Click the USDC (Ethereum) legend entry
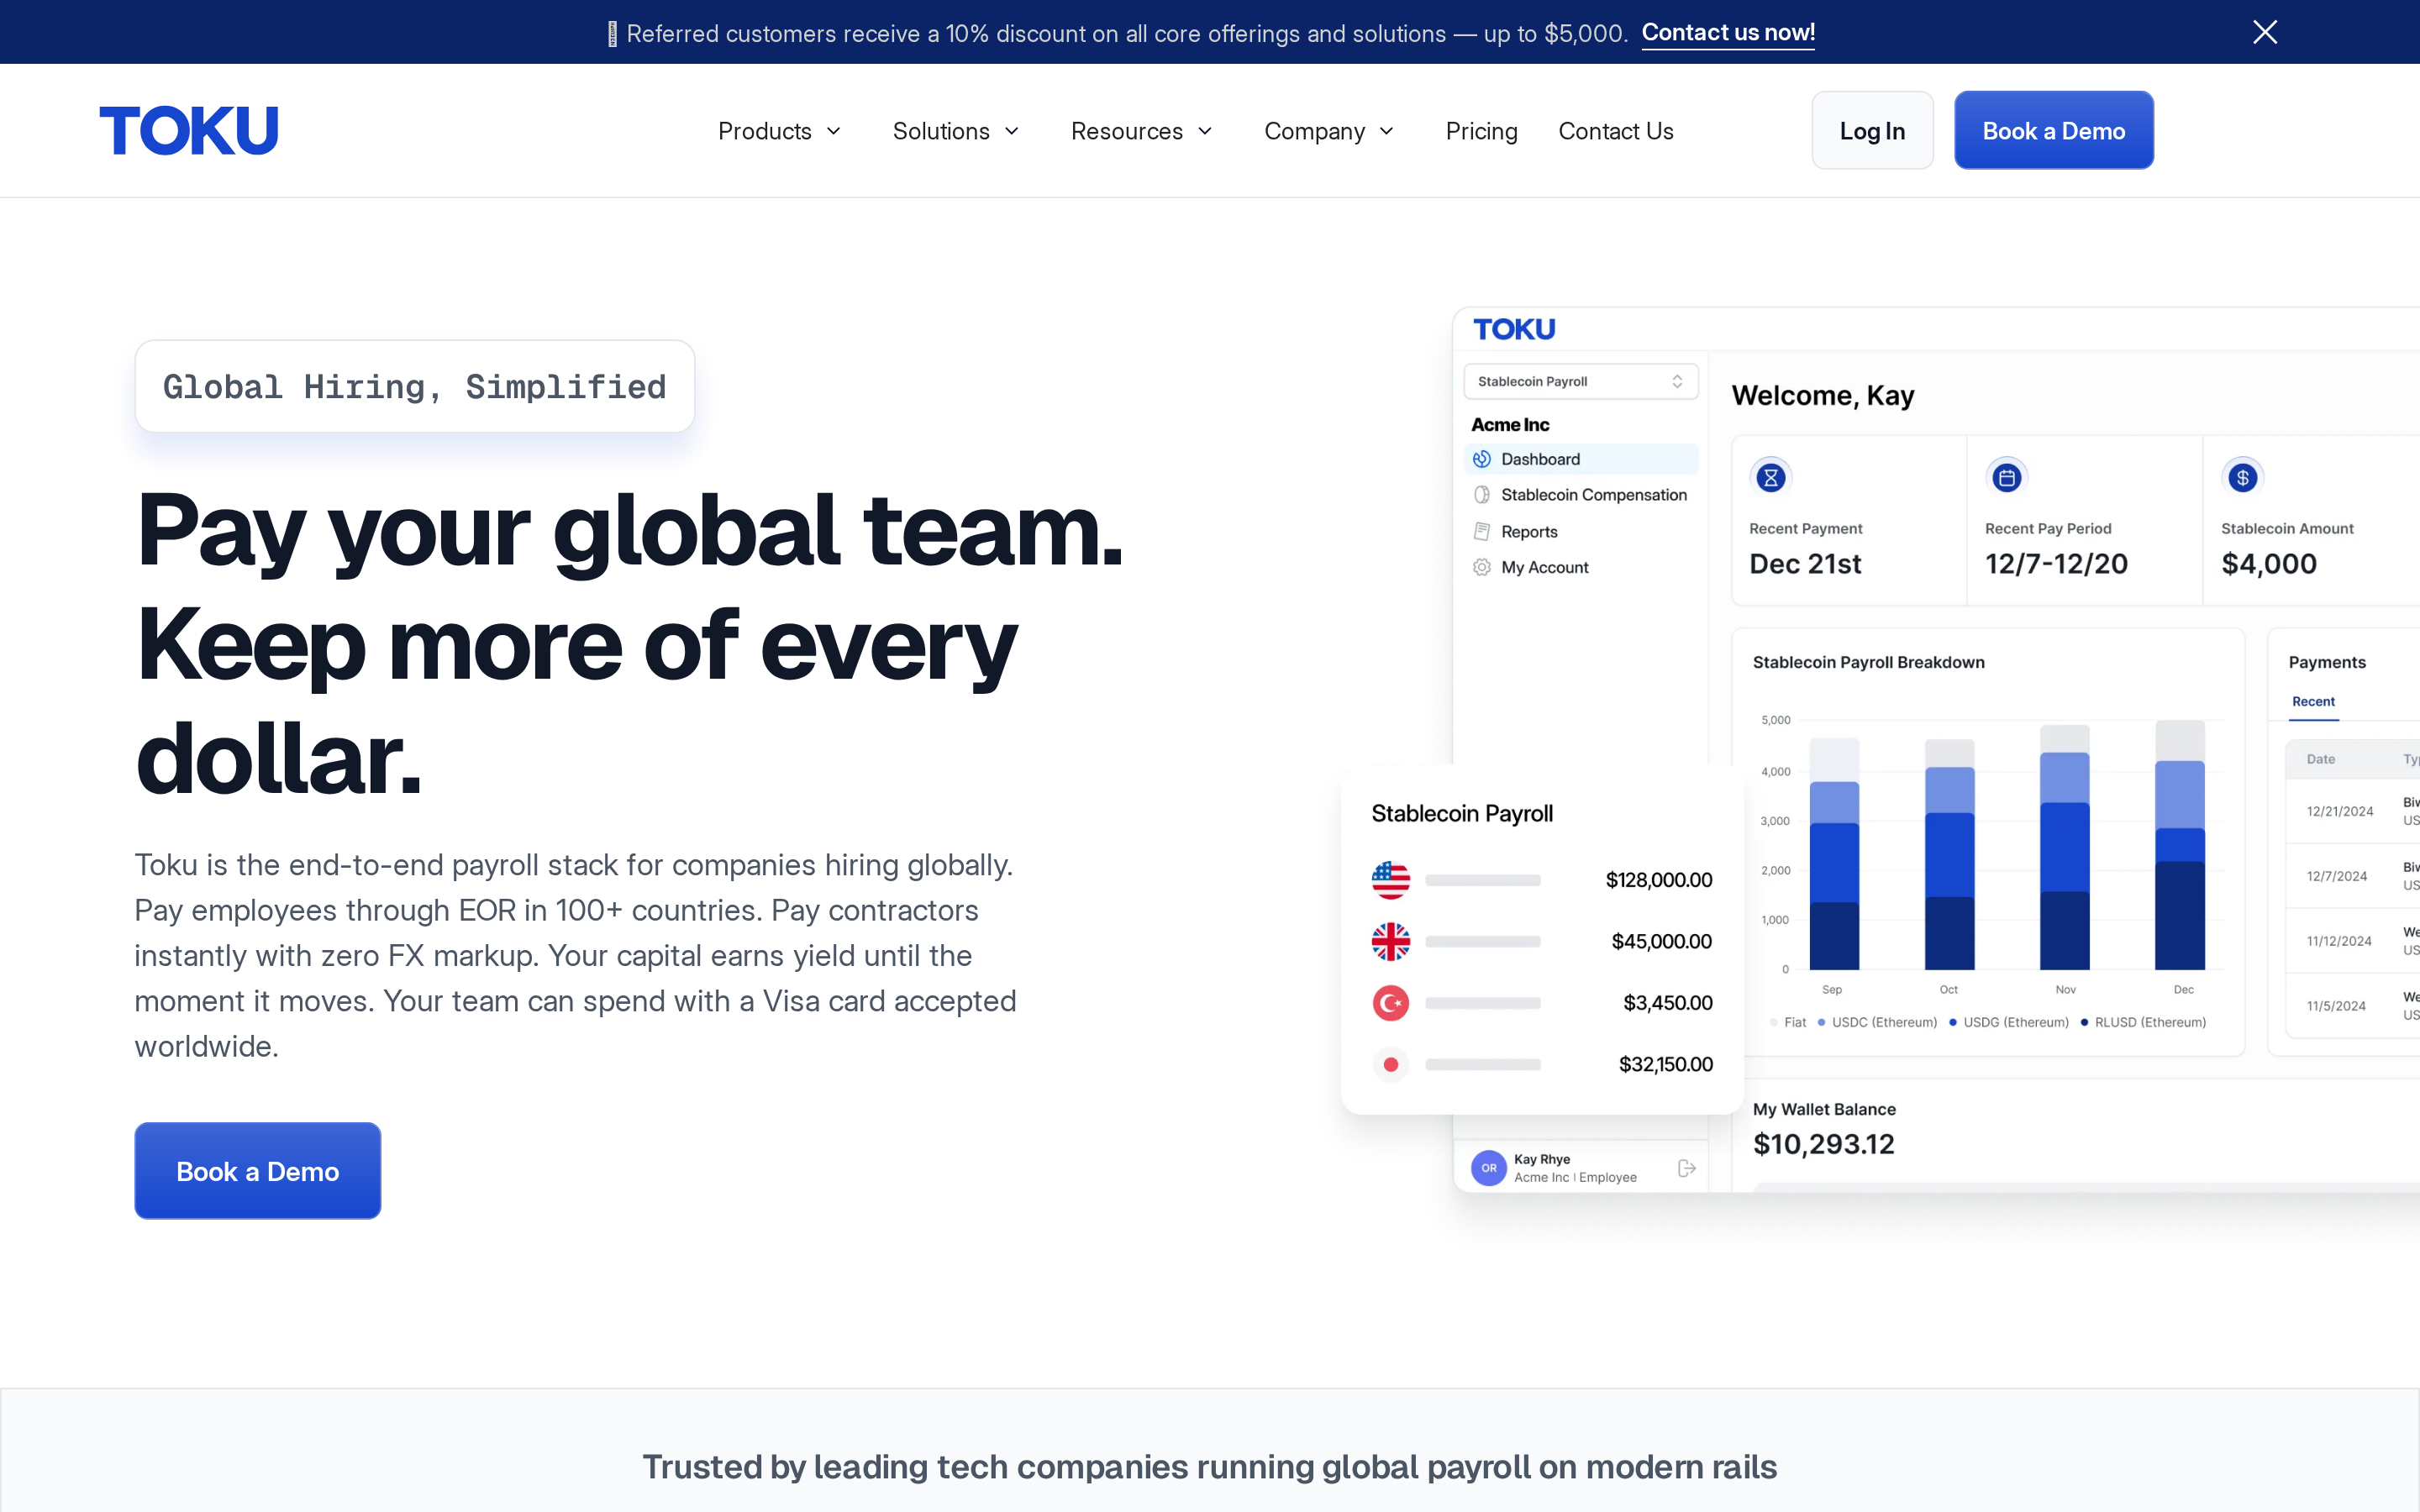2420x1512 pixels. click(1877, 1022)
